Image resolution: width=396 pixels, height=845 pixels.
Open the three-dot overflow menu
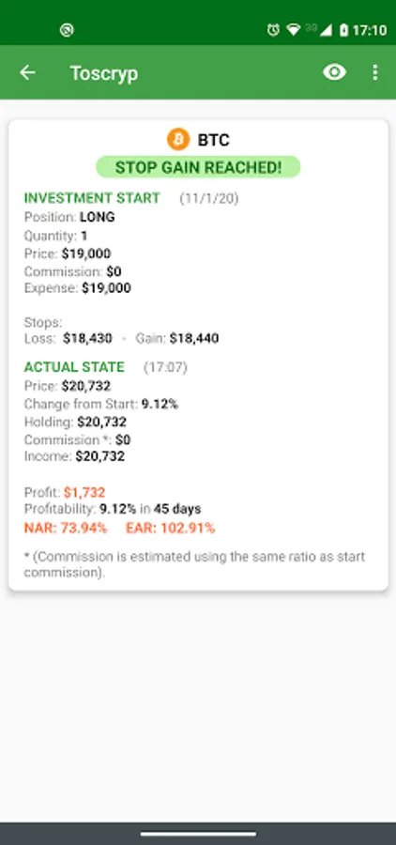pos(375,72)
